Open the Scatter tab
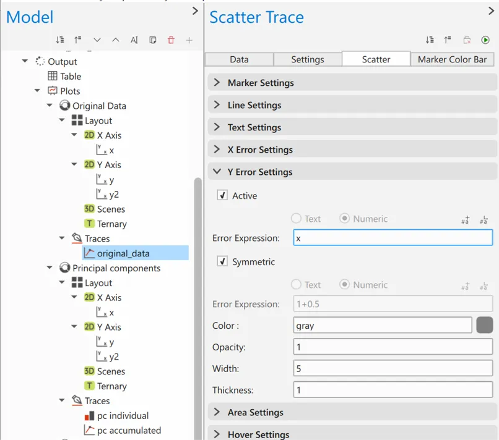499x440 pixels. [376, 59]
